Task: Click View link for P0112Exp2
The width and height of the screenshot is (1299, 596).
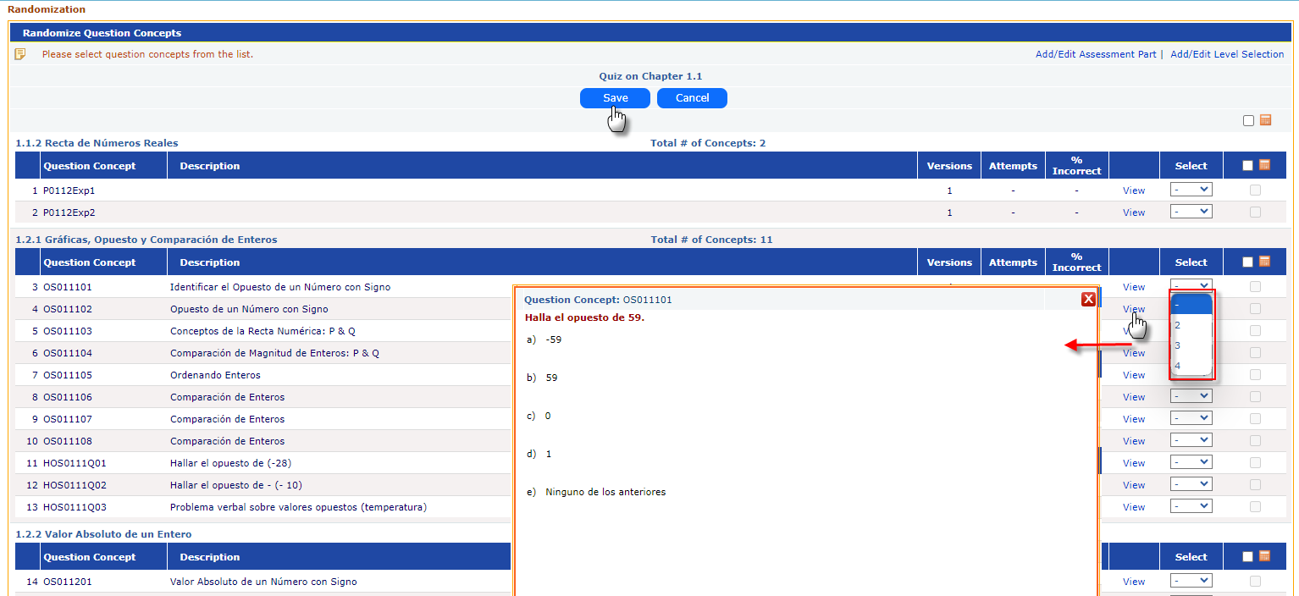Action: [x=1133, y=212]
